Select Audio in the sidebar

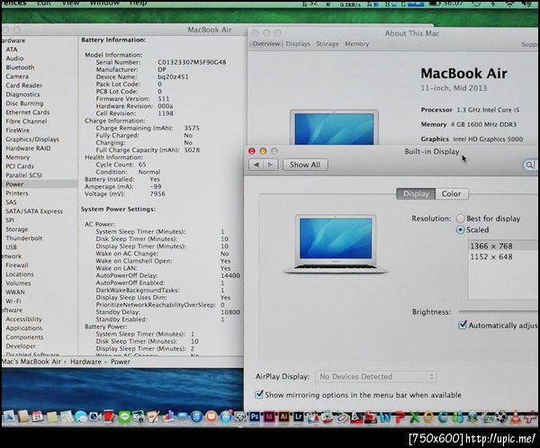[x=14, y=58]
